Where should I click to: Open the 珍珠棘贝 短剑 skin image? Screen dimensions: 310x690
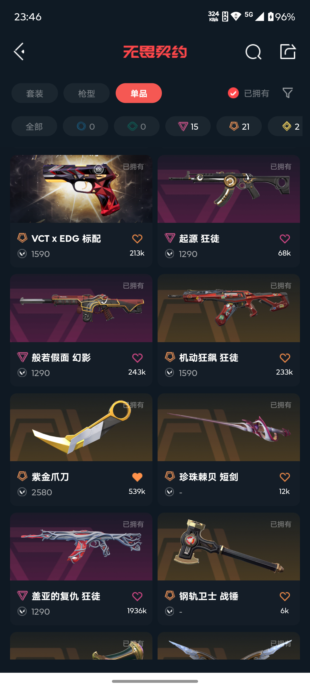[229, 427]
